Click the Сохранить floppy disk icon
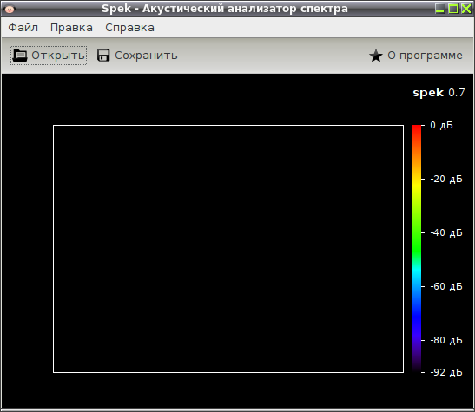Screen dimensions: 475x412 coord(103,56)
